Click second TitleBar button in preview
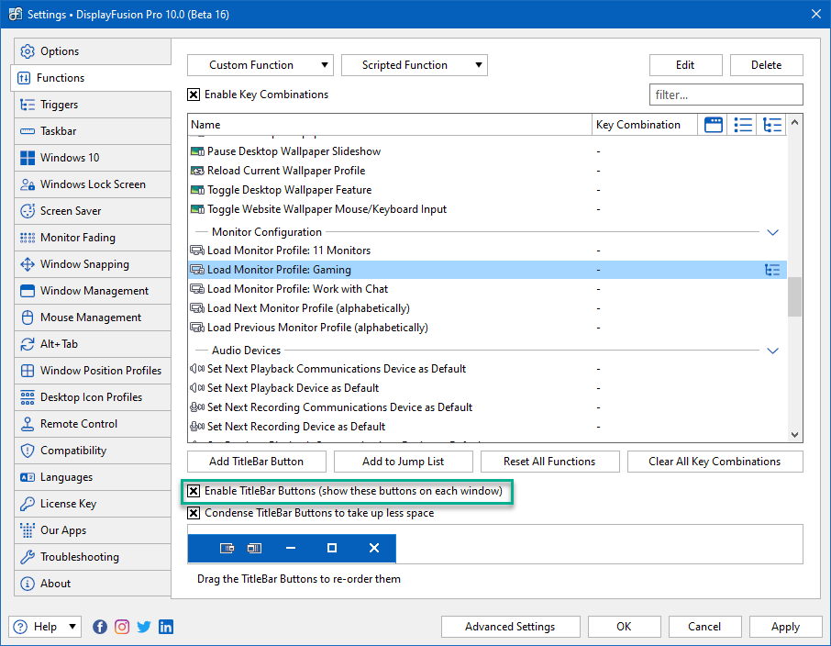831x646 pixels. (x=254, y=548)
